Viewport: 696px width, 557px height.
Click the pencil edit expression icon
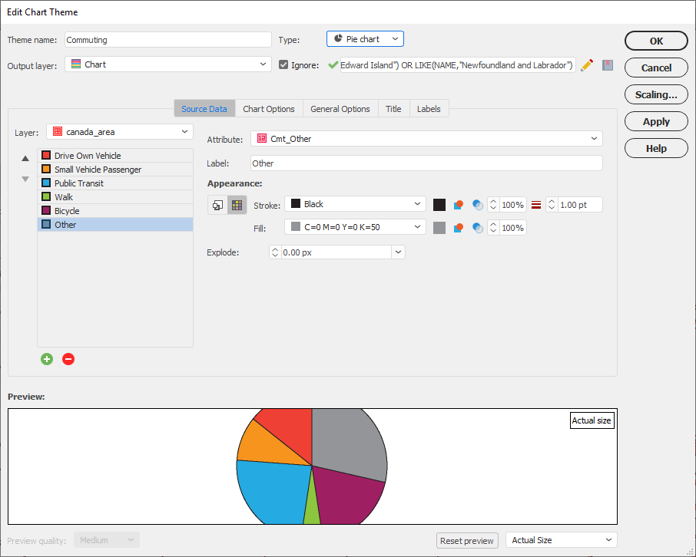pos(587,65)
